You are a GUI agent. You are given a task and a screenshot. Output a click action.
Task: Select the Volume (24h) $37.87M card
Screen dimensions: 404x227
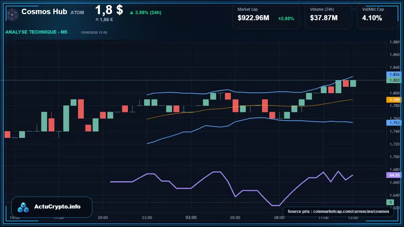coord(328,16)
